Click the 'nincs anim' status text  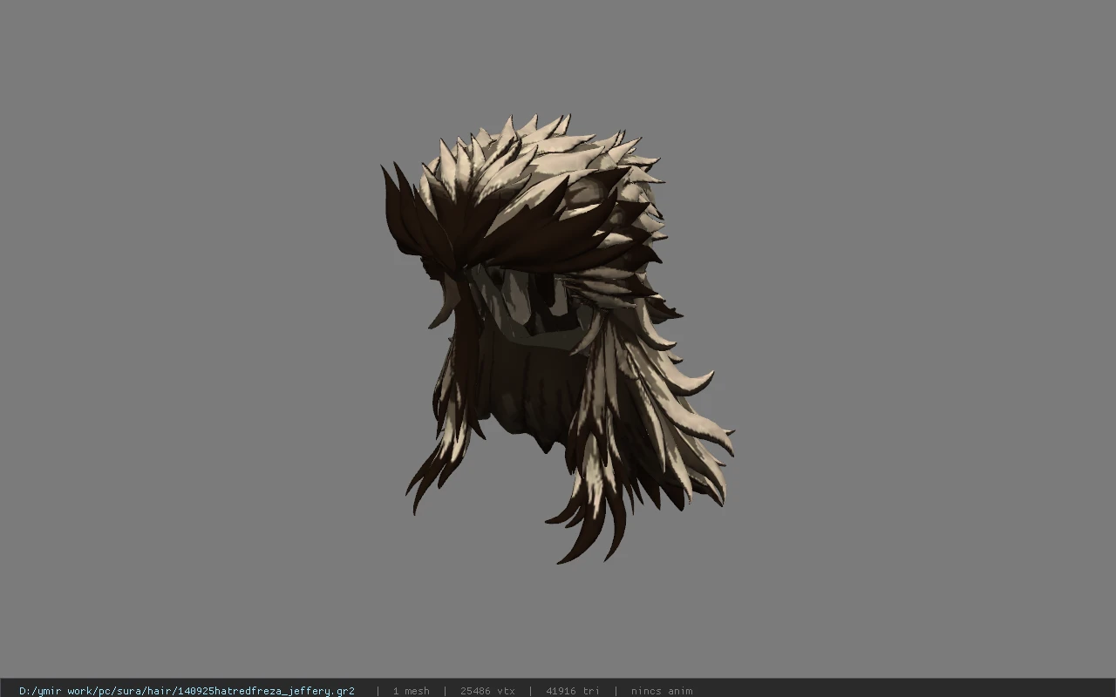662,691
